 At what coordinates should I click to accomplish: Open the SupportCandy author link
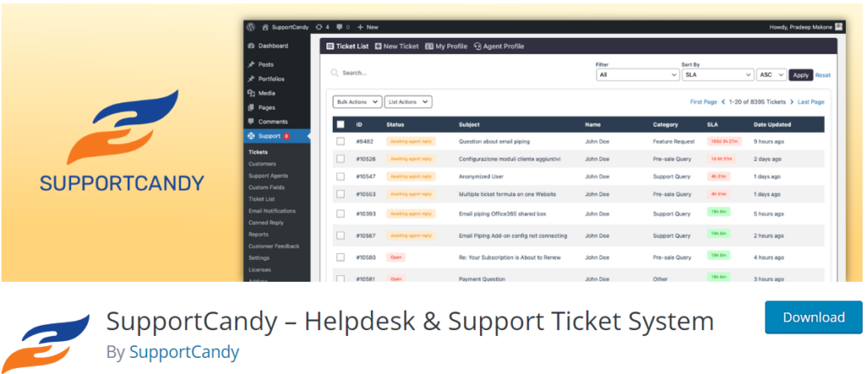(184, 352)
